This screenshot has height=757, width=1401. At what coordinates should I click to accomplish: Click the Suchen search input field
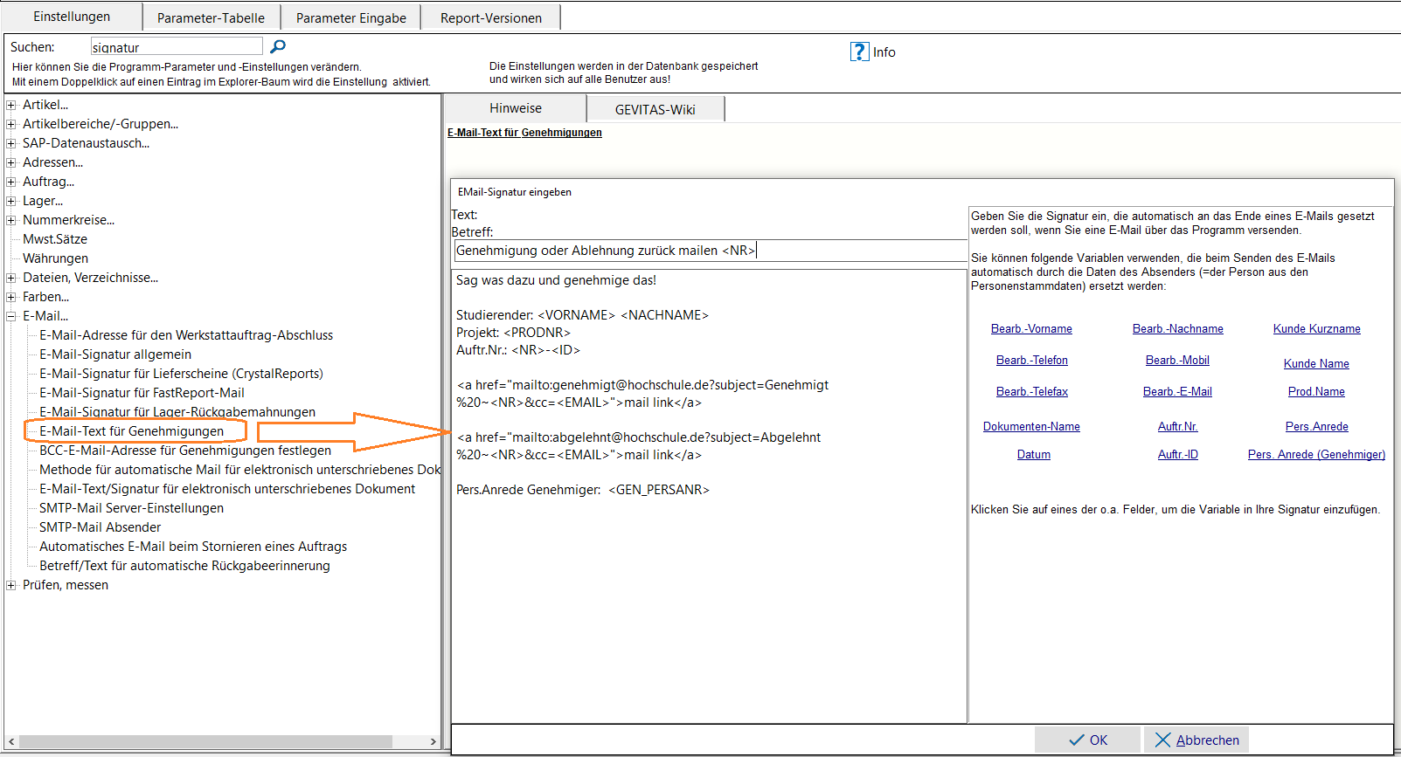(177, 46)
